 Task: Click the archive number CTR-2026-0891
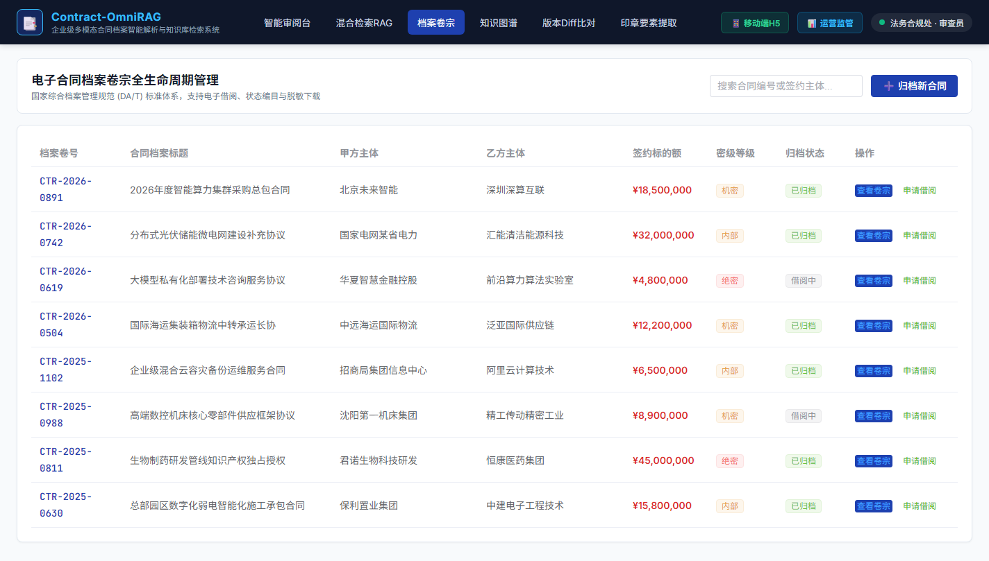point(66,189)
